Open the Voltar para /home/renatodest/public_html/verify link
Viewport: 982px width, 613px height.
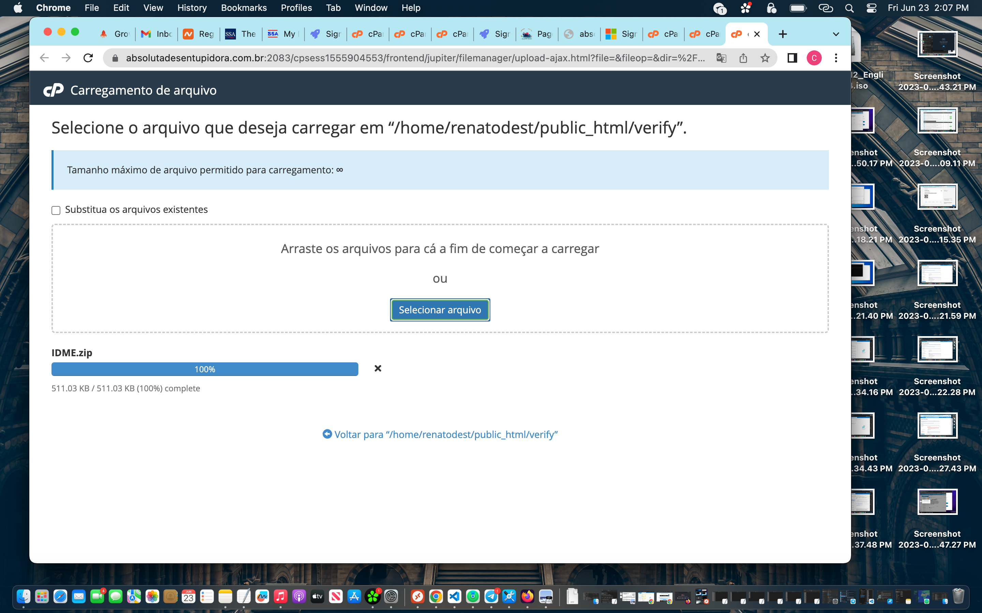[440, 434]
